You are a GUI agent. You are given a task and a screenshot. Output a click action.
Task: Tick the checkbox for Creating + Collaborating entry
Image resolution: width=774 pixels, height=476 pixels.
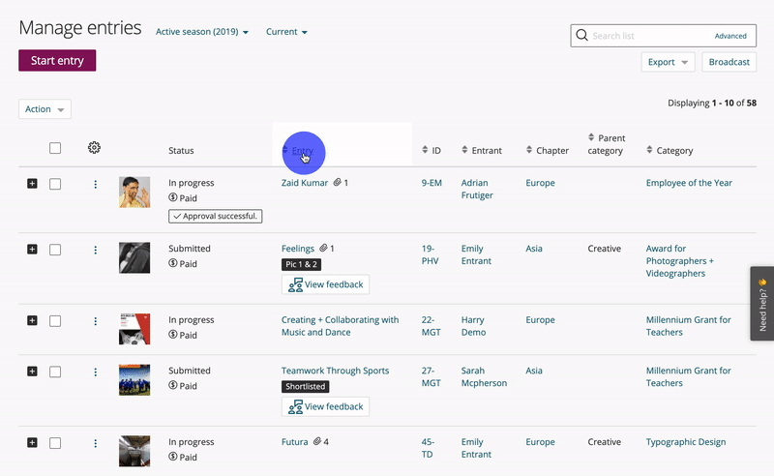coord(55,321)
